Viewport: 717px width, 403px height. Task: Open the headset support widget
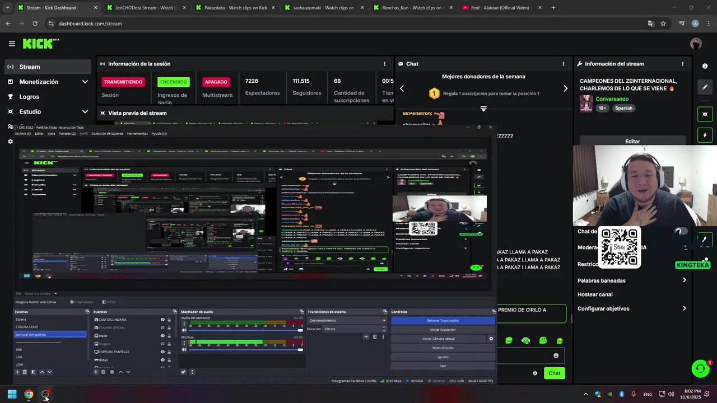(700, 368)
